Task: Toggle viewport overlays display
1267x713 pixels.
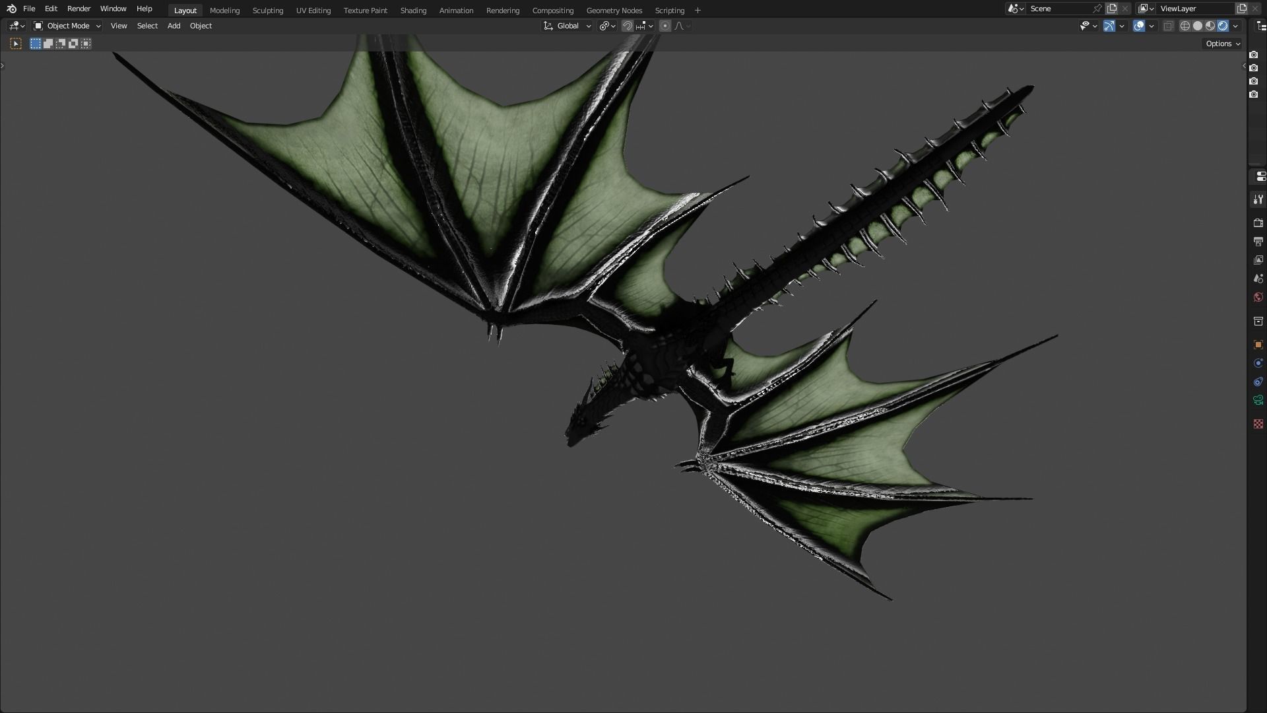Action: 1139,26
